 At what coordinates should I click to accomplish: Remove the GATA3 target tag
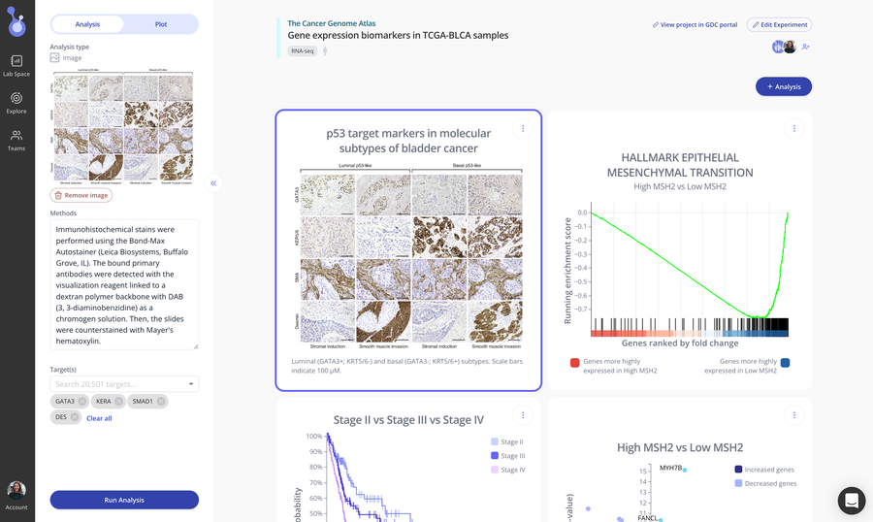[82, 401]
